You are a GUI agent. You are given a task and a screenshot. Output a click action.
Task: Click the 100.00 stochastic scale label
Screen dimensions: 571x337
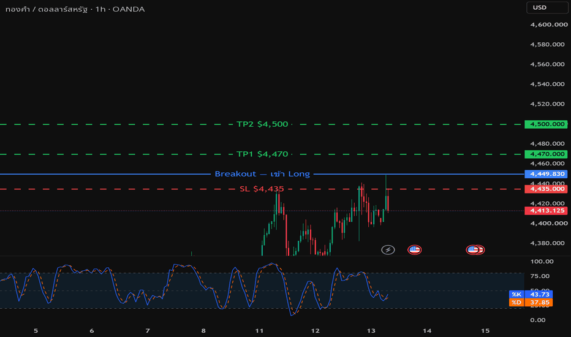(542, 261)
